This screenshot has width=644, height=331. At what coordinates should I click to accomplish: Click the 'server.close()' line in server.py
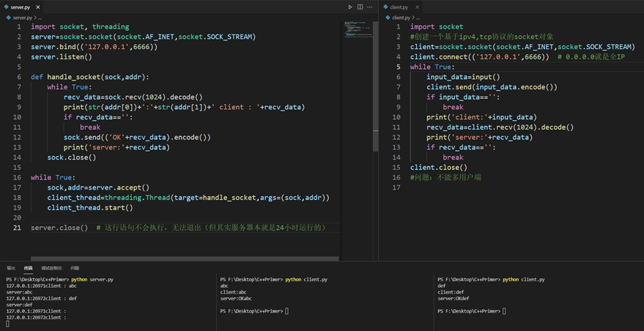[59, 228]
